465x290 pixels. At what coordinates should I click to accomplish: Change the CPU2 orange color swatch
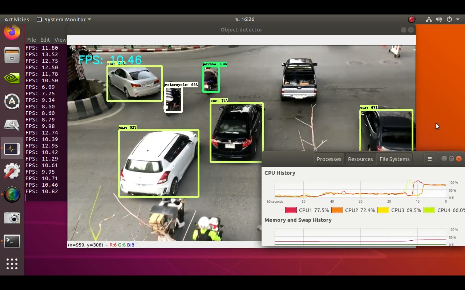337,210
